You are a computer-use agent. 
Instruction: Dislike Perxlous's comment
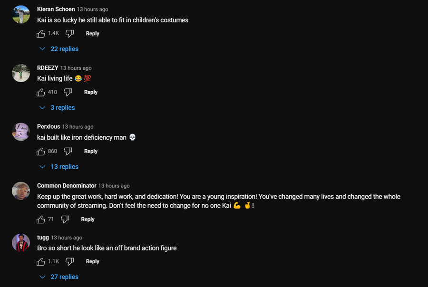click(x=68, y=151)
